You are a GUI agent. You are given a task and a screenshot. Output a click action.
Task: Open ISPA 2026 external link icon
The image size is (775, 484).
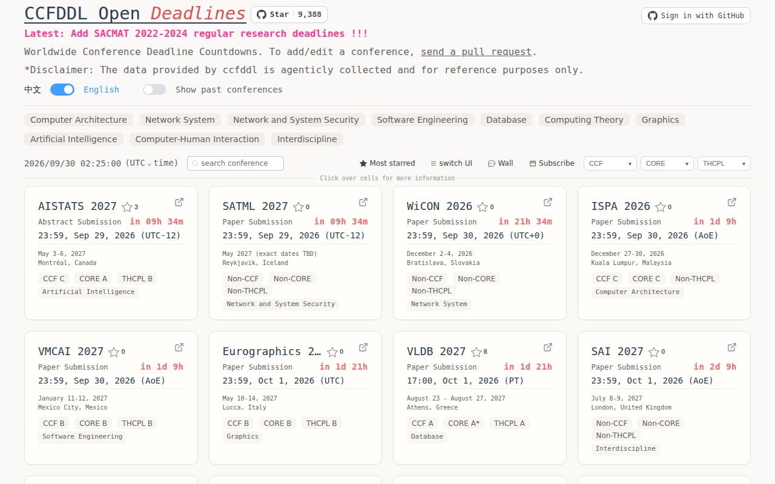(x=732, y=202)
